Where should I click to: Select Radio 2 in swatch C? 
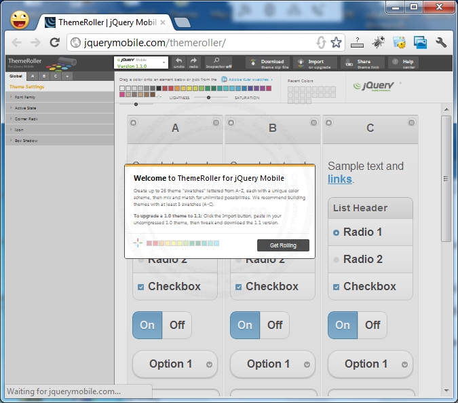pos(370,259)
